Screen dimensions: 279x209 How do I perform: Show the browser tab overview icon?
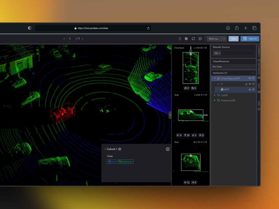[x=254, y=28]
